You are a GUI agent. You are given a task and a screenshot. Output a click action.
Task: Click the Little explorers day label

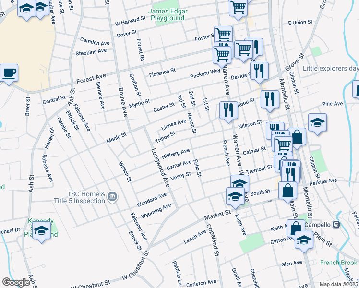pos(331,68)
